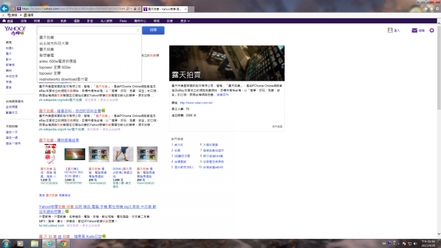Choose suggestion realnetworks download是什麼
The height and width of the screenshot is (248, 441).
[x=63, y=79]
